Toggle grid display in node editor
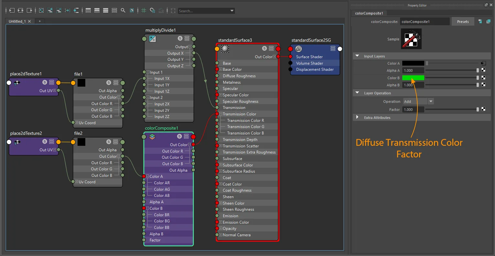Screen dimensions: 495x256 [144, 11]
